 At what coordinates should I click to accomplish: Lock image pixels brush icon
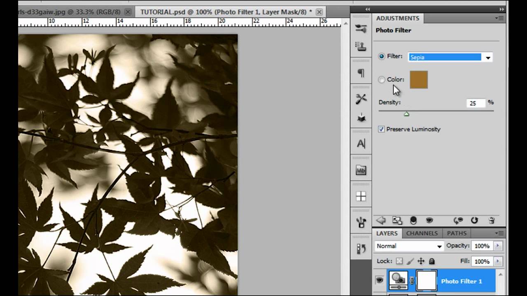click(x=410, y=261)
